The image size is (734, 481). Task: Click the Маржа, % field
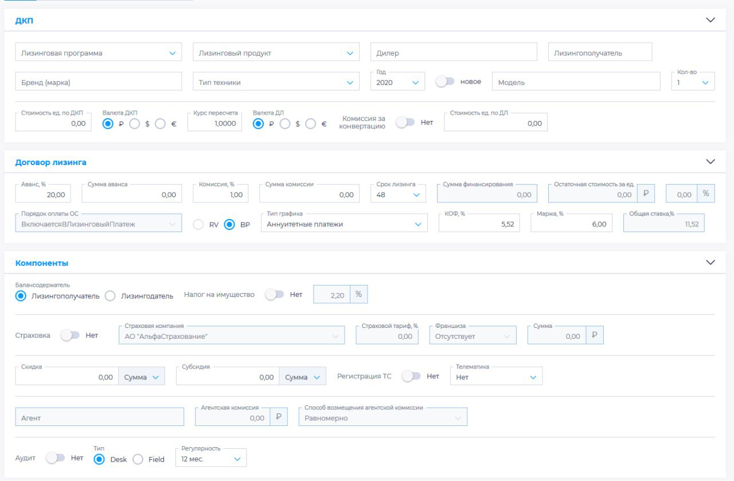pyautogui.click(x=571, y=224)
